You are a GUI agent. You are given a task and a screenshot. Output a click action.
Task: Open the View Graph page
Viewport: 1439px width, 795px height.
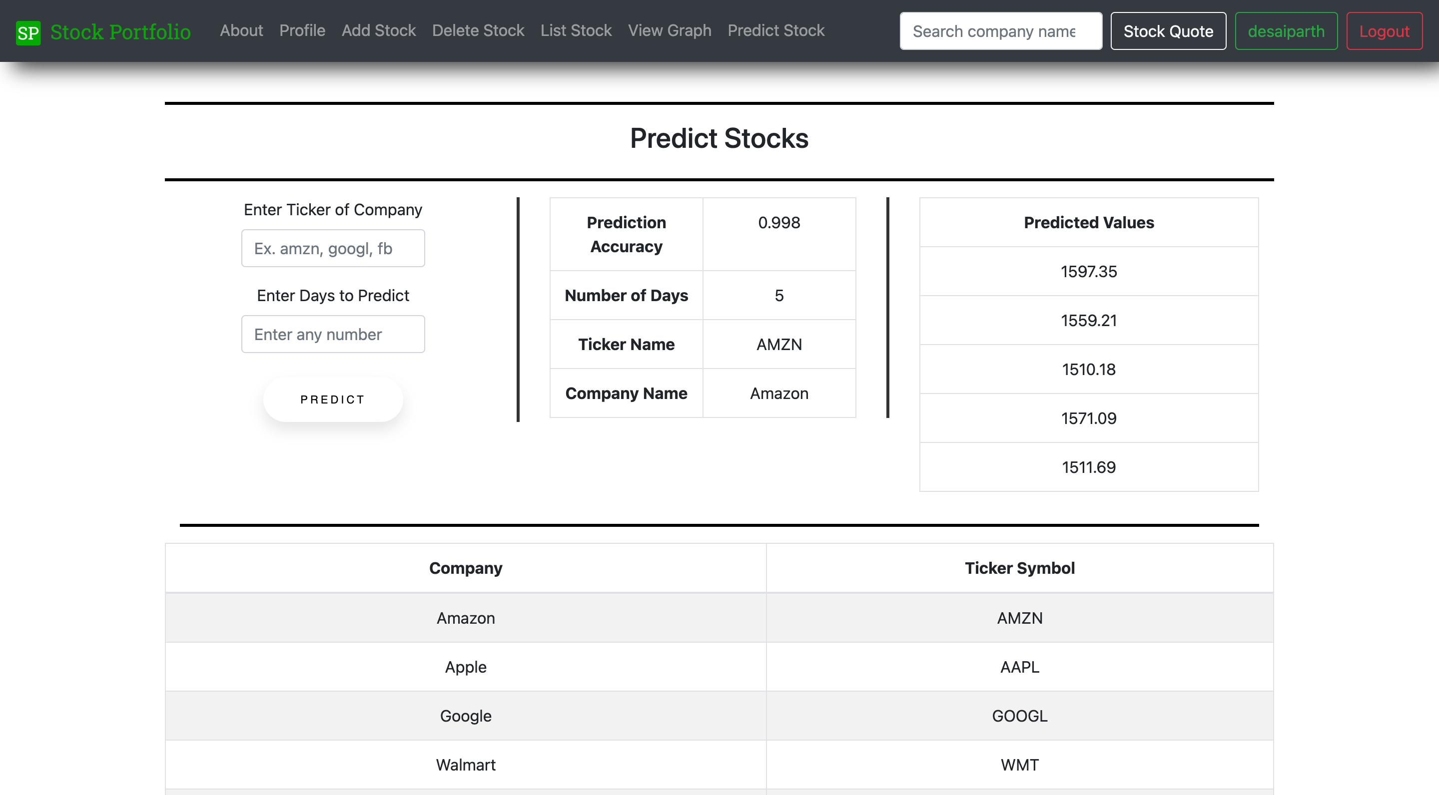coord(669,30)
